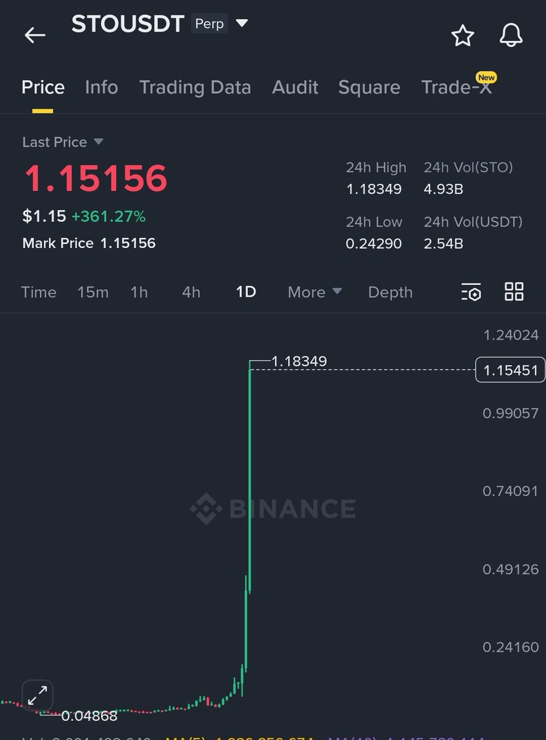This screenshot has width=546, height=740.
Task: Open the More timeframes dropdown
Action: (x=315, y=292)
